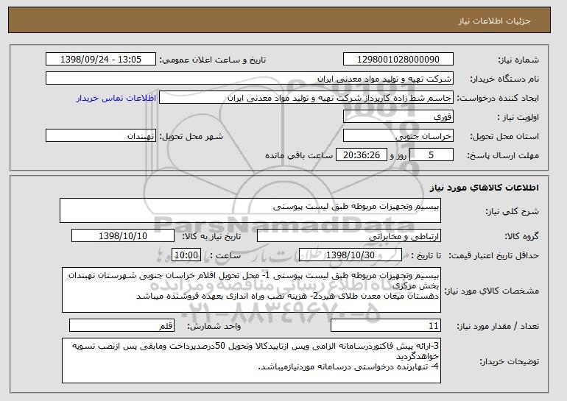
Task: Click the priority field showing فوري
Action: coord(398,117)
